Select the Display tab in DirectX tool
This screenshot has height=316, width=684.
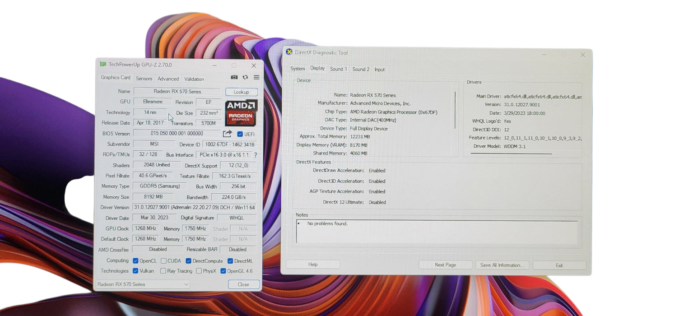(x=317, y=68)
